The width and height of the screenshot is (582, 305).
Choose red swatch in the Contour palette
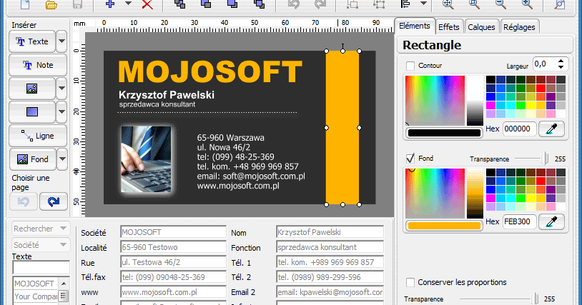pyautogui.click(x=541, y=89)
